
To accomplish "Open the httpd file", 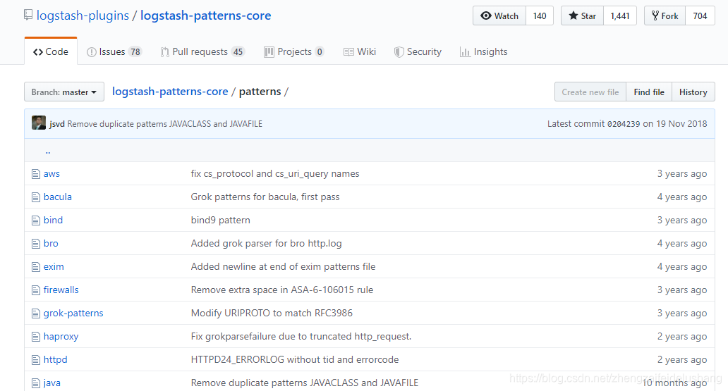I will 55,359.
